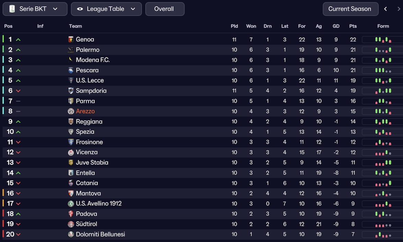Click the Pescara team crest
Screen dimensions: 403x242
(x=71, y=70)
